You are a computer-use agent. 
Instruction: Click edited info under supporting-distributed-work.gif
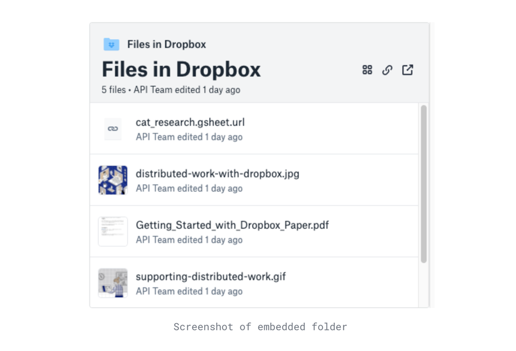pos(189,291)
